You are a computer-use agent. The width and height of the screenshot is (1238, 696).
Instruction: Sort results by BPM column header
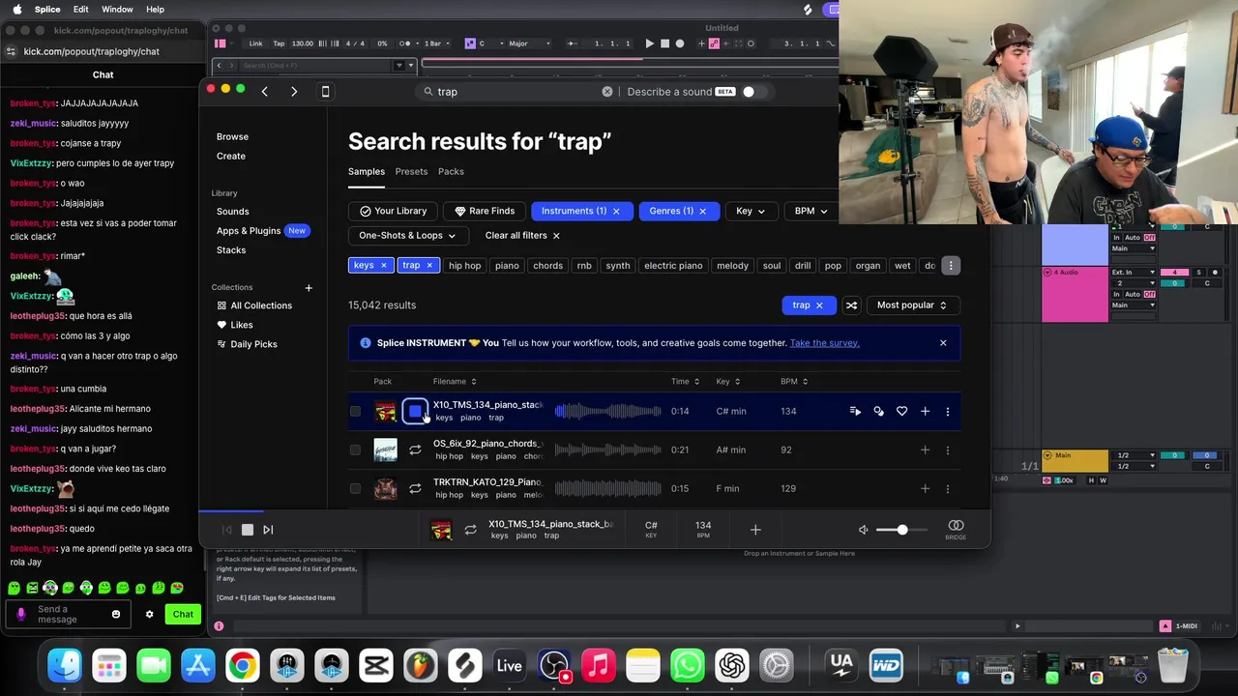click(794, 381)
